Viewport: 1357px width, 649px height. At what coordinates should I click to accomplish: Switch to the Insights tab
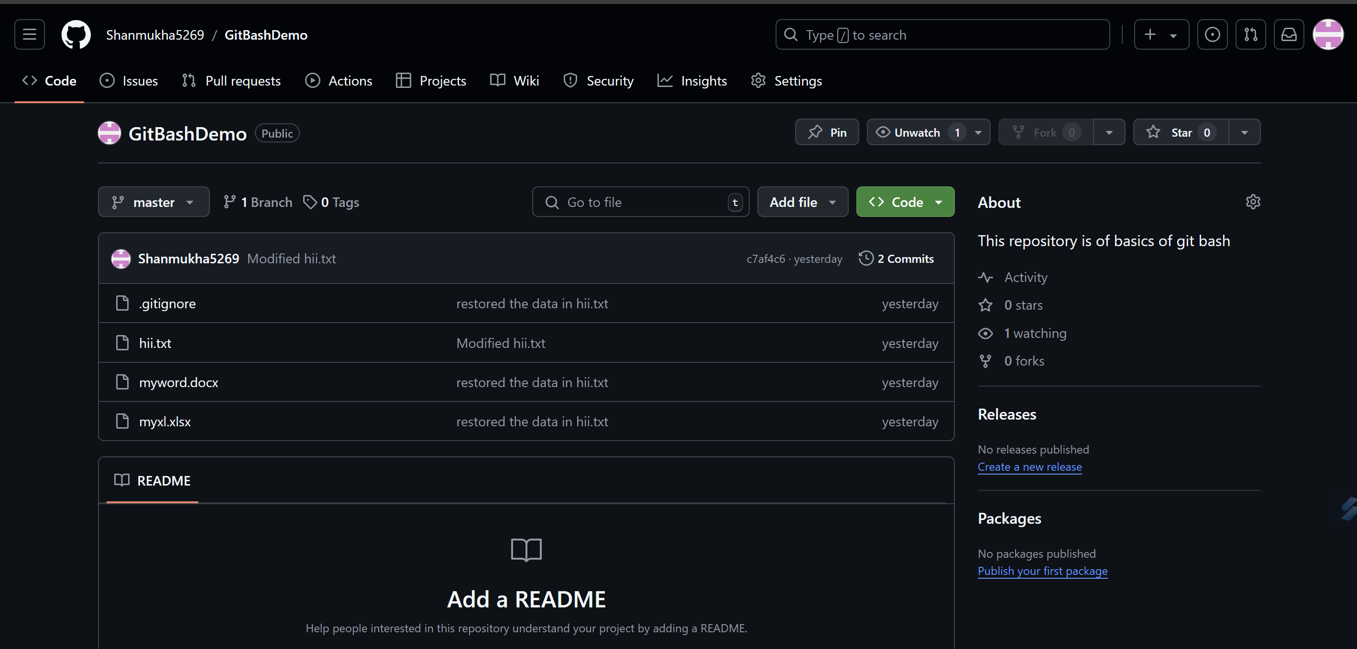(692, 81)
